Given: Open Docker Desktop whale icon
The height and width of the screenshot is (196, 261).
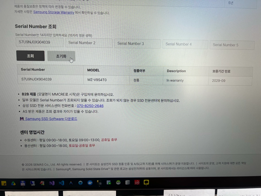Looking at the screenshot, I should (90, 183).
